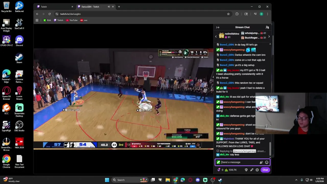Click the sword moderator tools icon
Viewport: 327px width, 184px height.
tap(252, 170)
